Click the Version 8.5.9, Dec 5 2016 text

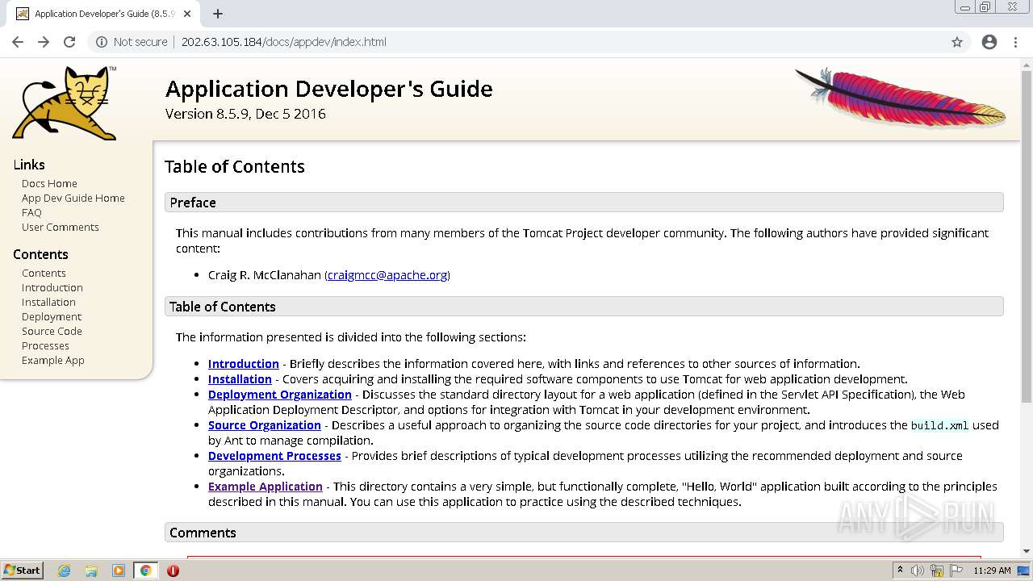245,114
